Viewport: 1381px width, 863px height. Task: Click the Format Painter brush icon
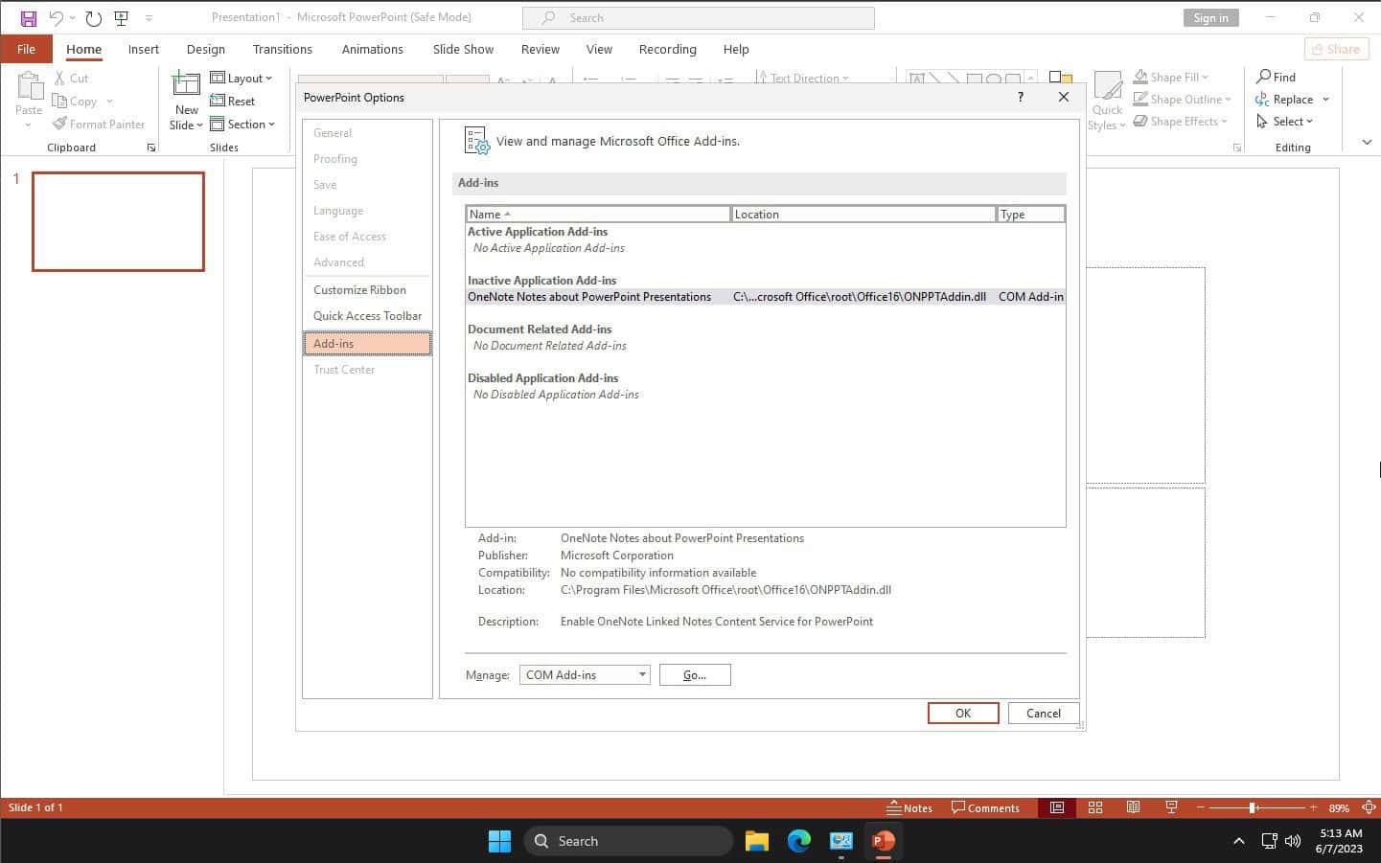59,124
